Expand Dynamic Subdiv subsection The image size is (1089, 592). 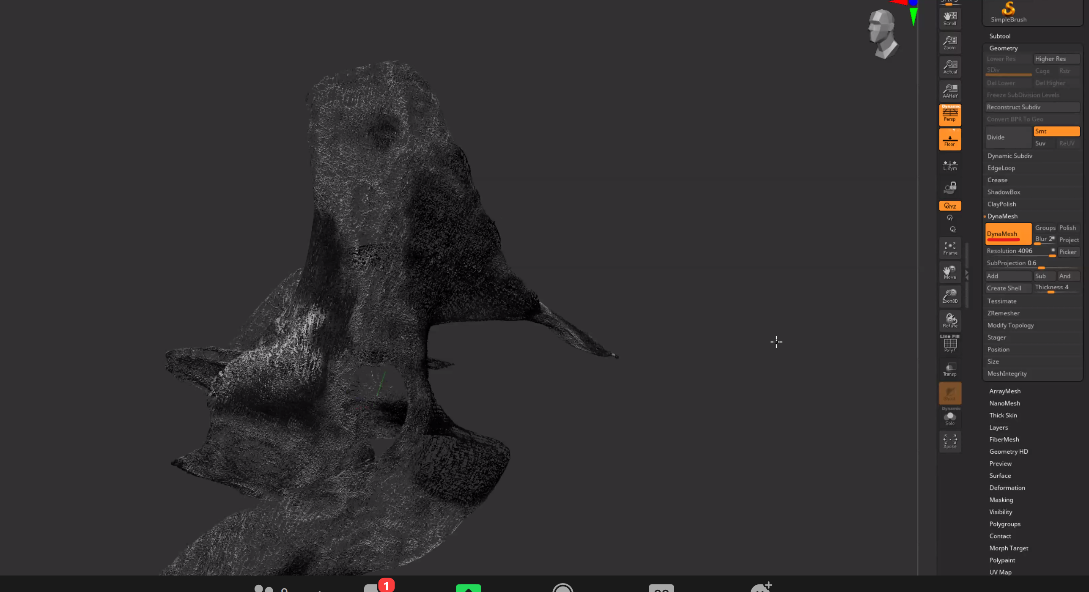tap(1009, 156)
